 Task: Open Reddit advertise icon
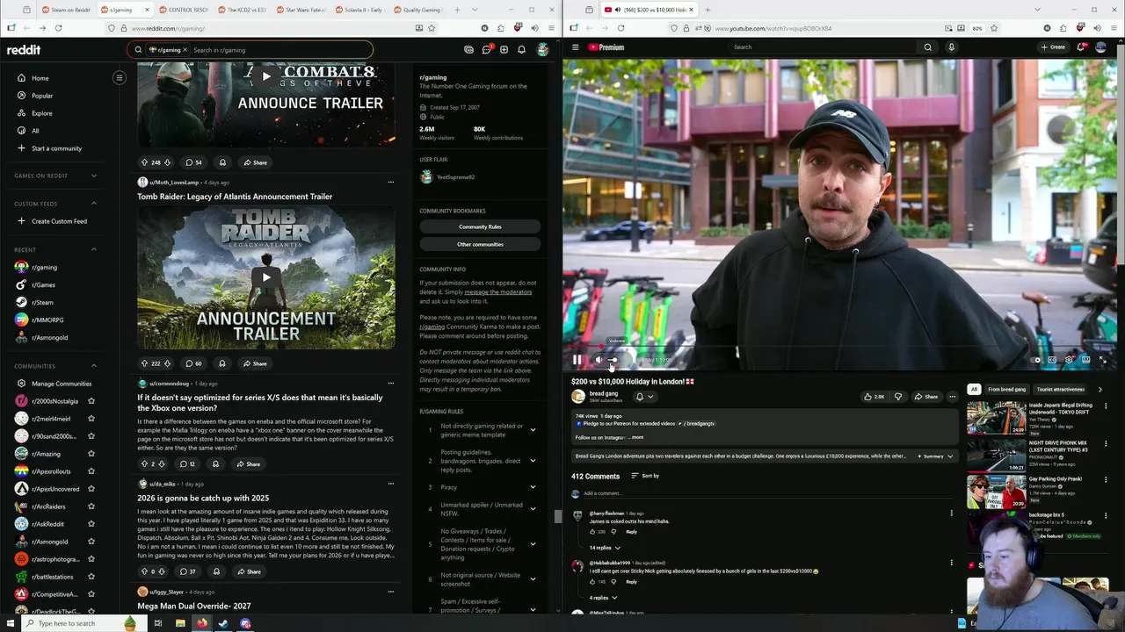(468, 50)
